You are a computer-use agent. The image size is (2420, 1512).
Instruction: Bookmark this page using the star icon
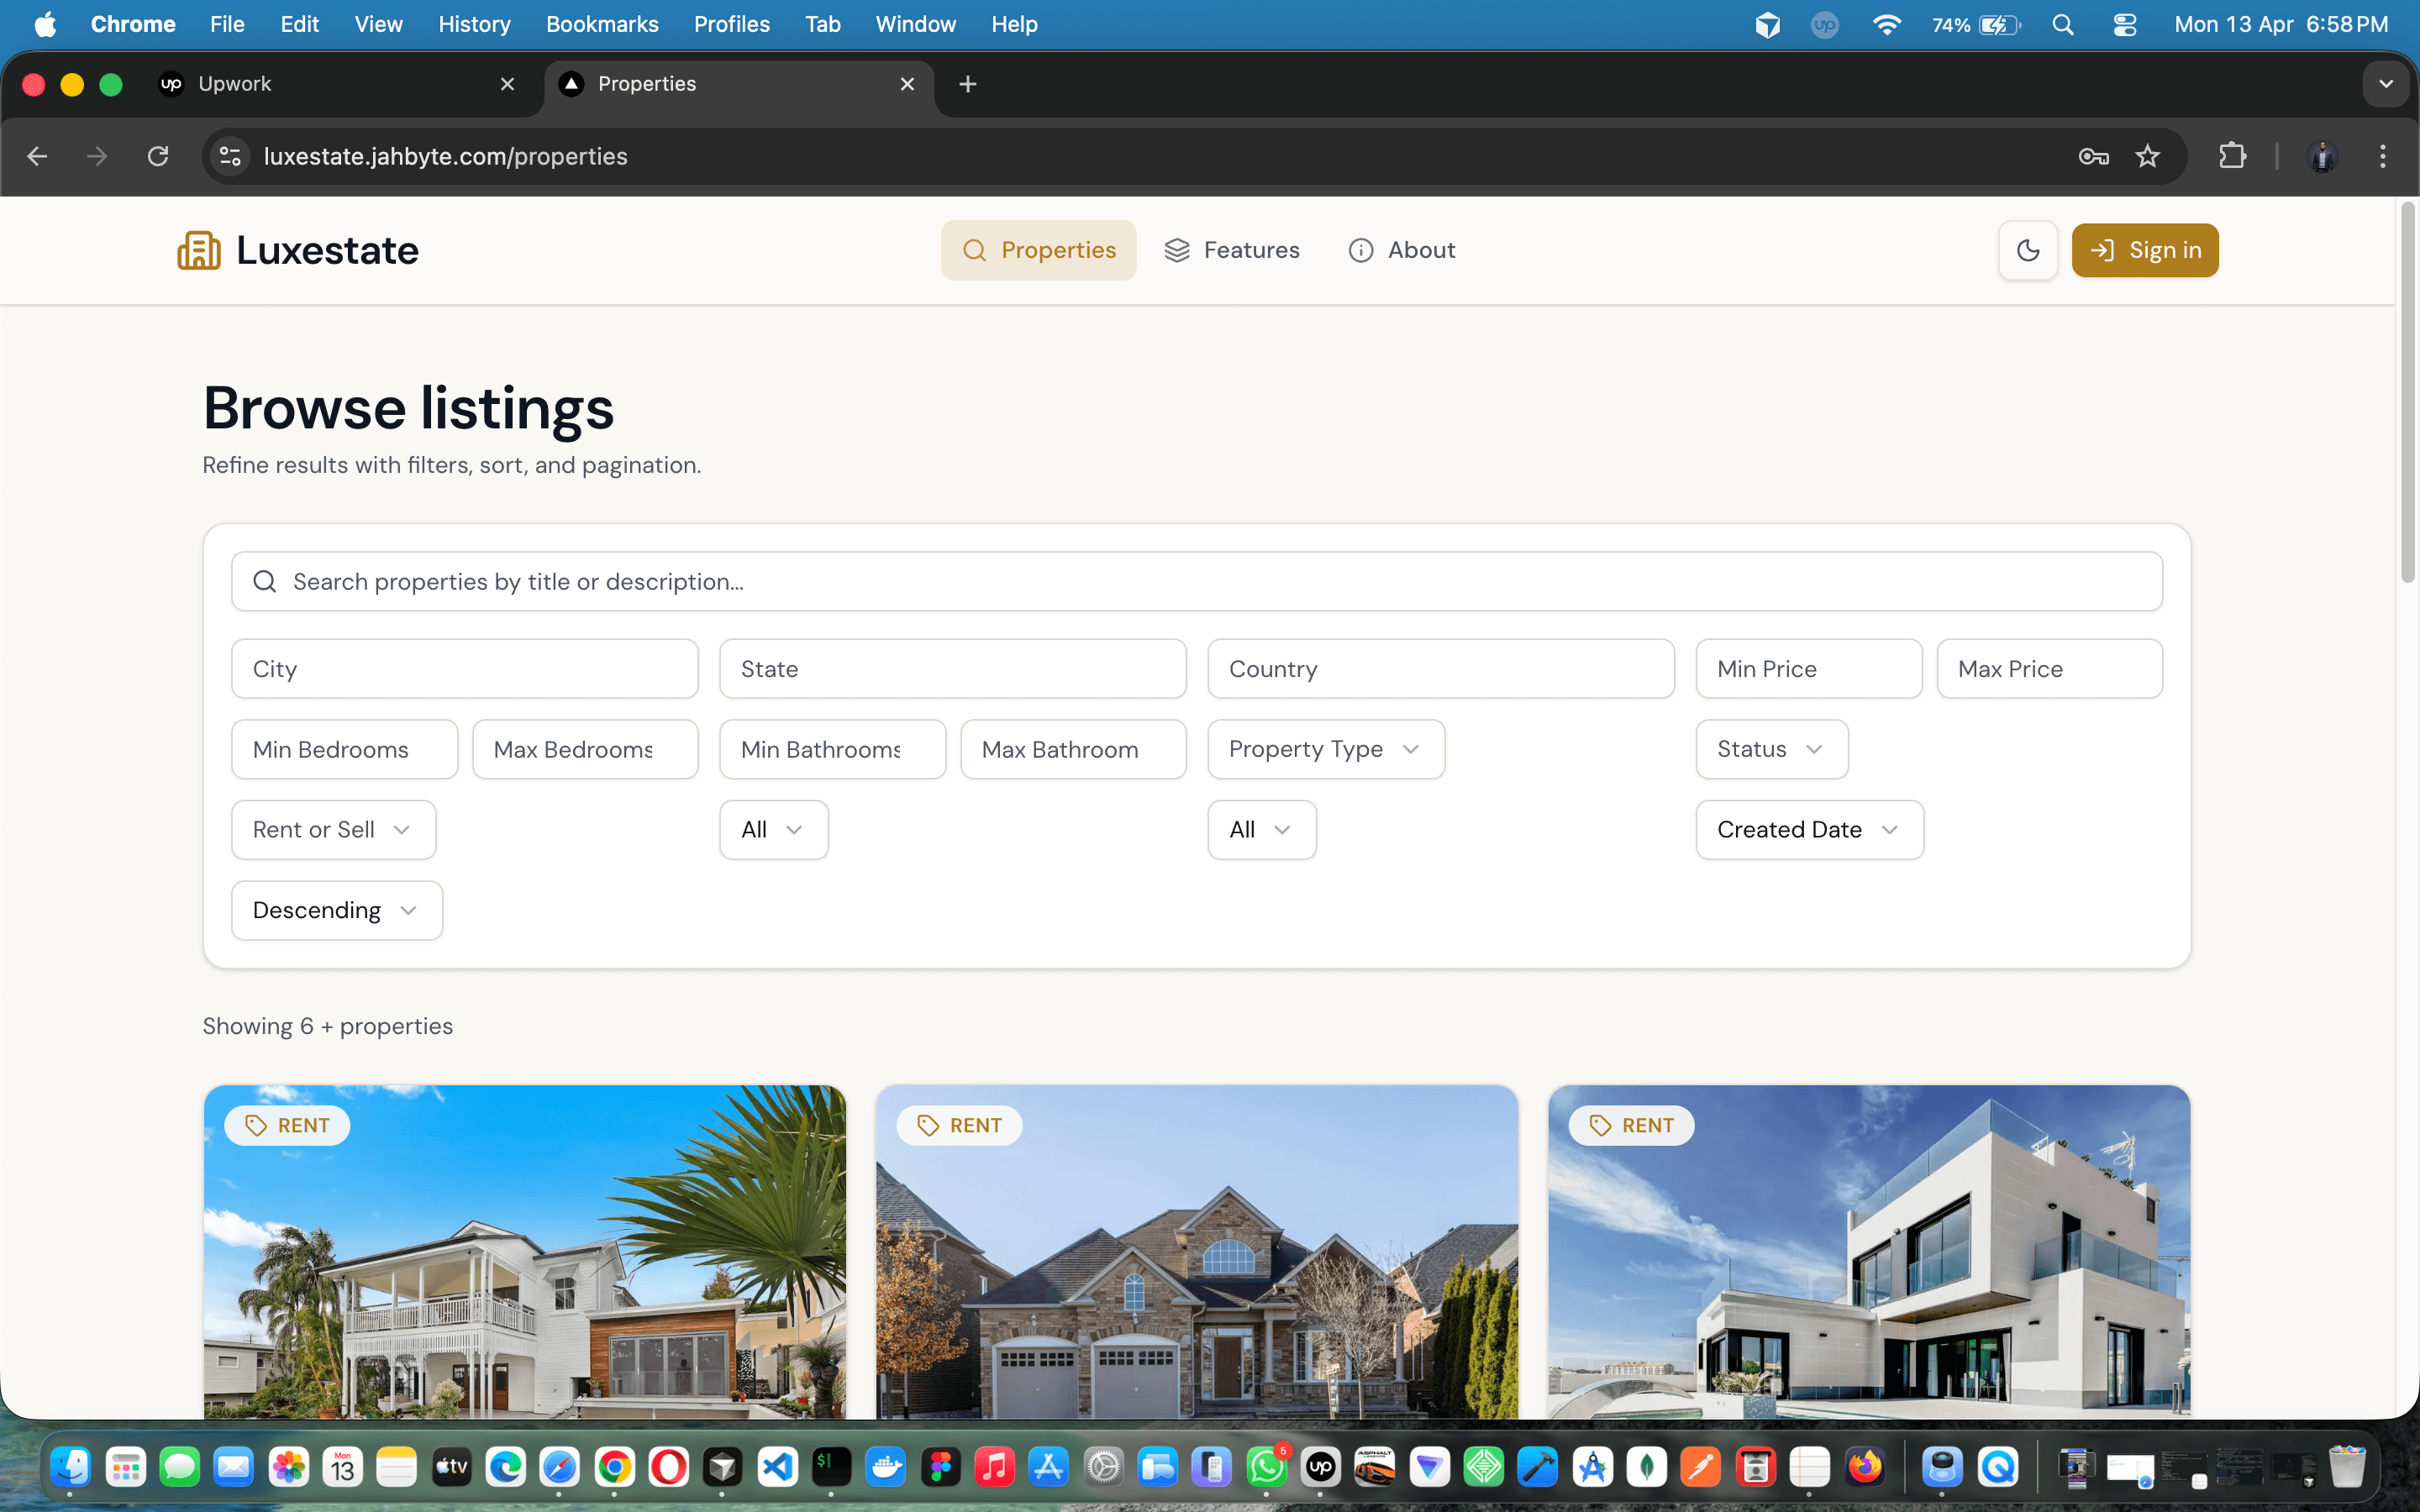[x=2147, y=156]
